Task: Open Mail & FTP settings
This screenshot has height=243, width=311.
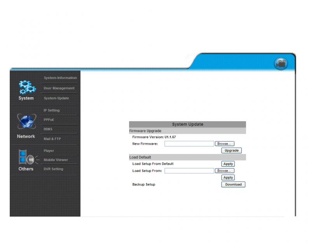Action: tap(52, 139)
